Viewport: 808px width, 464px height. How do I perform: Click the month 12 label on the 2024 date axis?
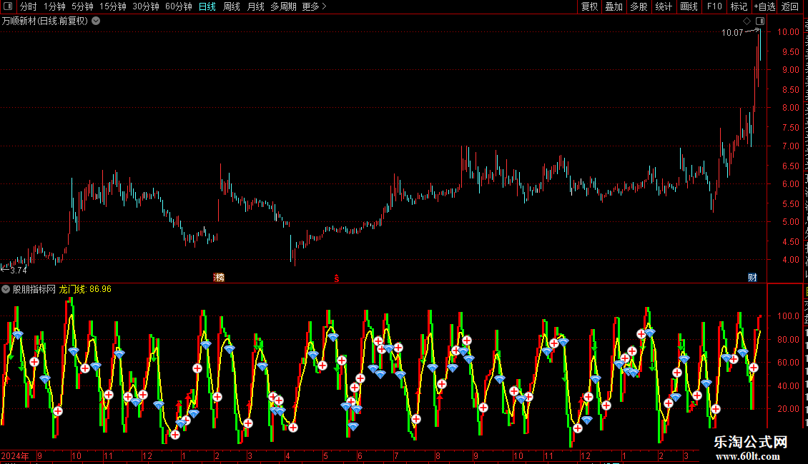pos(147,455)
